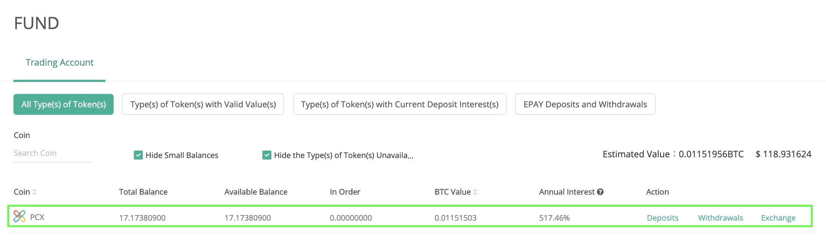The height and width of the screenshot is (246, 826).
Task: Focus the Search Coin input field
Action: (53, 153)
